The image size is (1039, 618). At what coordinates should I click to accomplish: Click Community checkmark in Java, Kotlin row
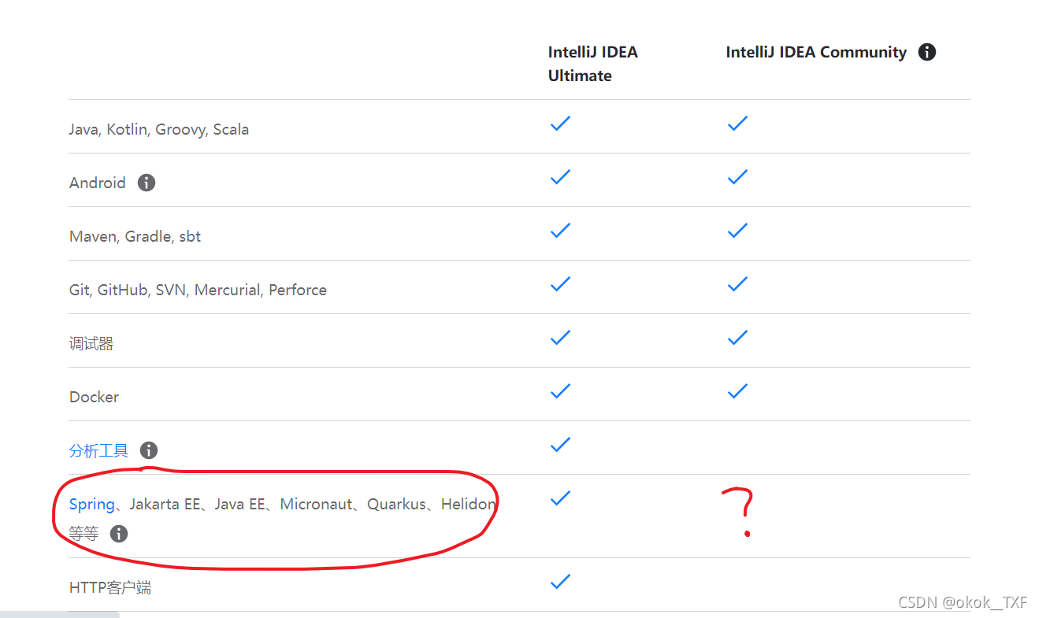coord(737,124)
